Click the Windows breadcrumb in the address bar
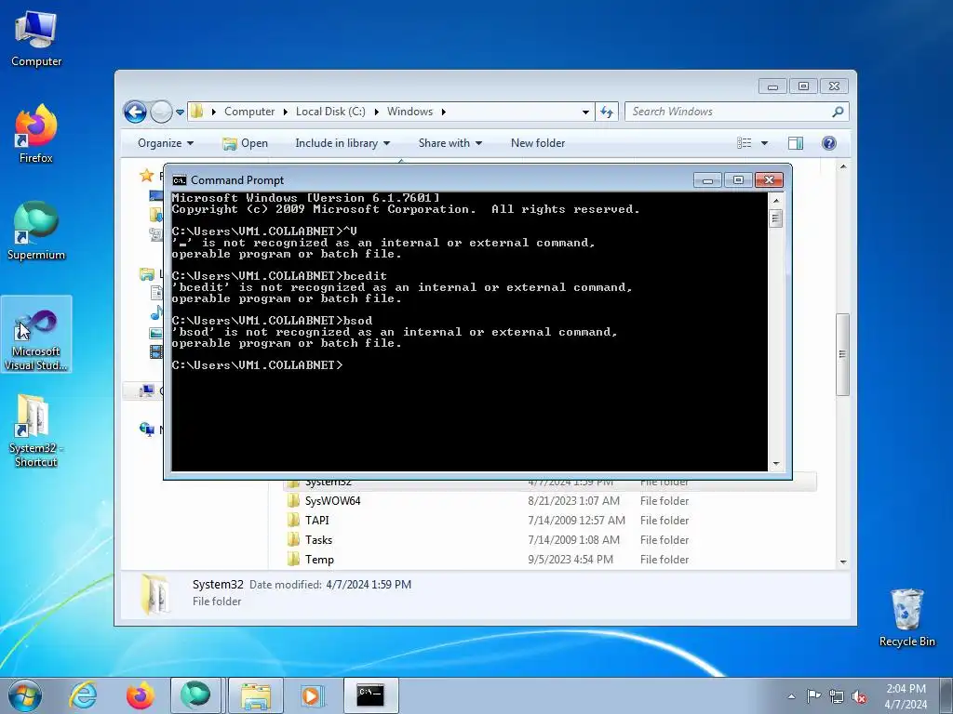The width and height of the screenshot is (953, 714). (x=409, y=112)
